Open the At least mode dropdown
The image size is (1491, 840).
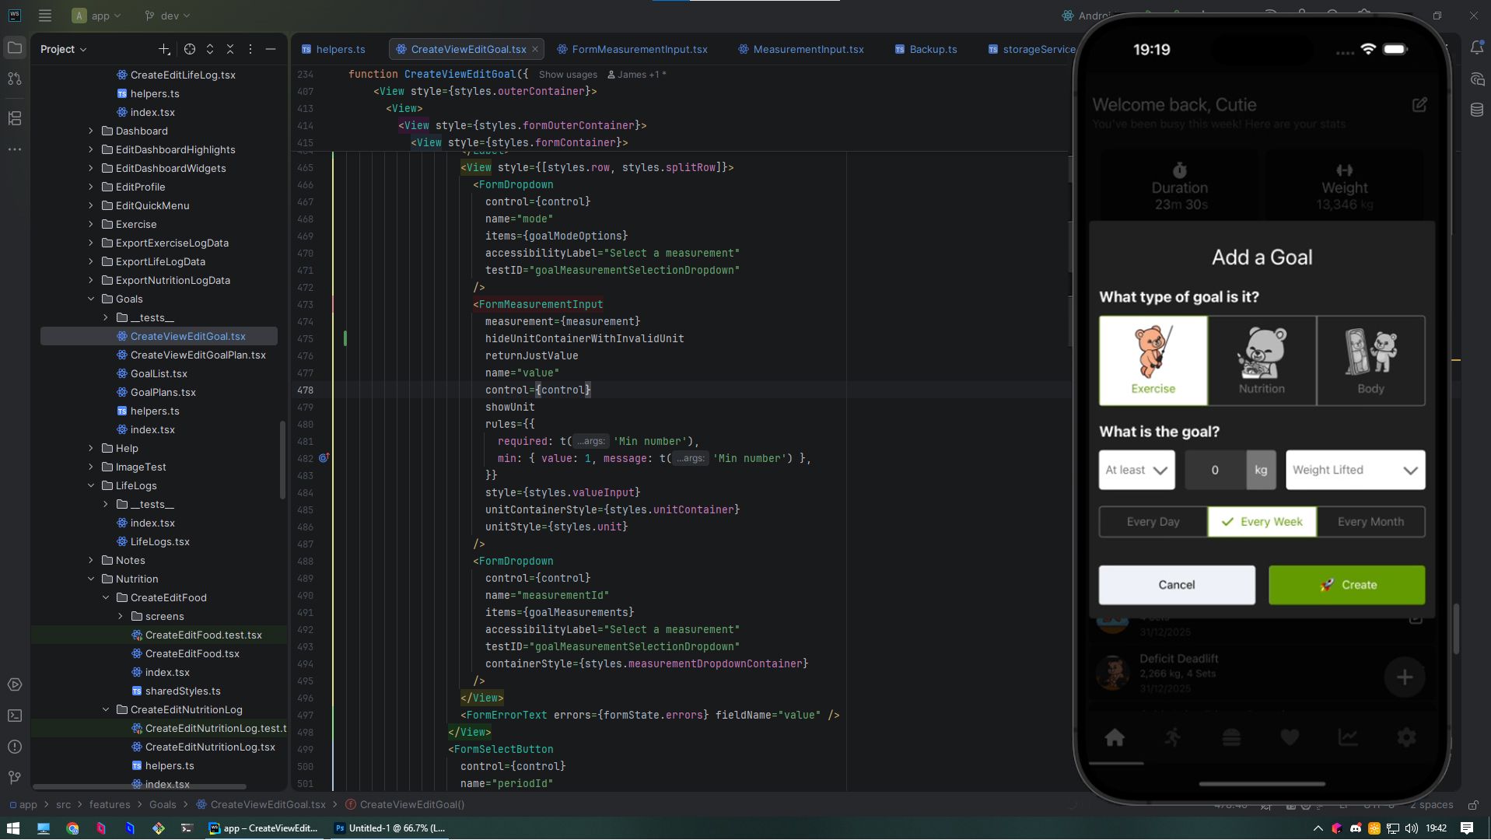pyautogui.click(x=1136, y=471)
